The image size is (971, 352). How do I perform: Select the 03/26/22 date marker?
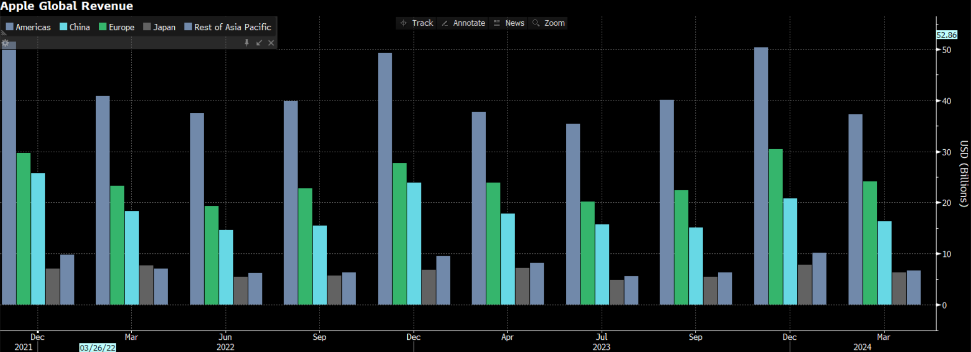[97, 347]
